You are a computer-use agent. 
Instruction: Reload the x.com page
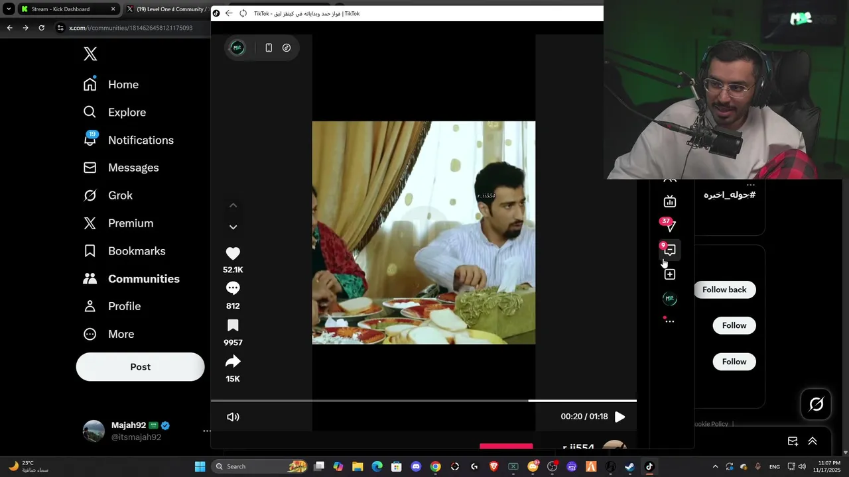click(41, 28)
